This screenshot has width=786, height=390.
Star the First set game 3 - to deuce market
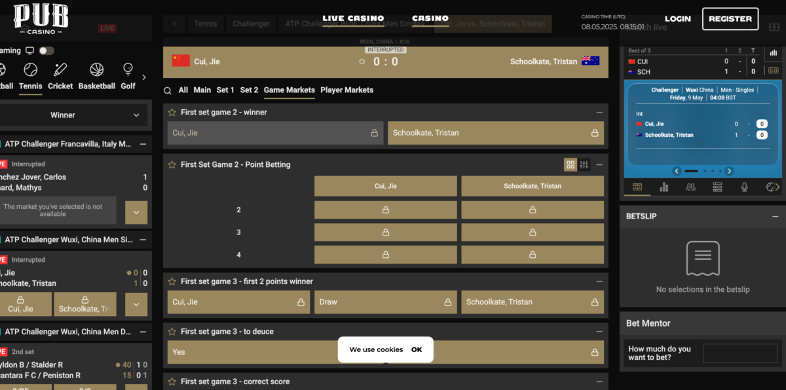tap(172, 332)
